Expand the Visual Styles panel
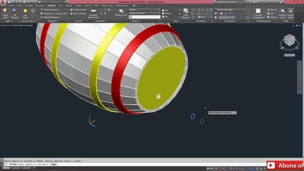This screenshot has width=304, height=171. tap(230, 21)
